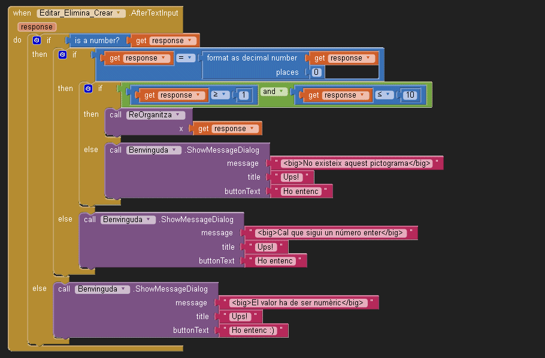Open response dropdown in ReOrganitza x argument
This screenshot has height=358, width=545.
click(253, 129)
